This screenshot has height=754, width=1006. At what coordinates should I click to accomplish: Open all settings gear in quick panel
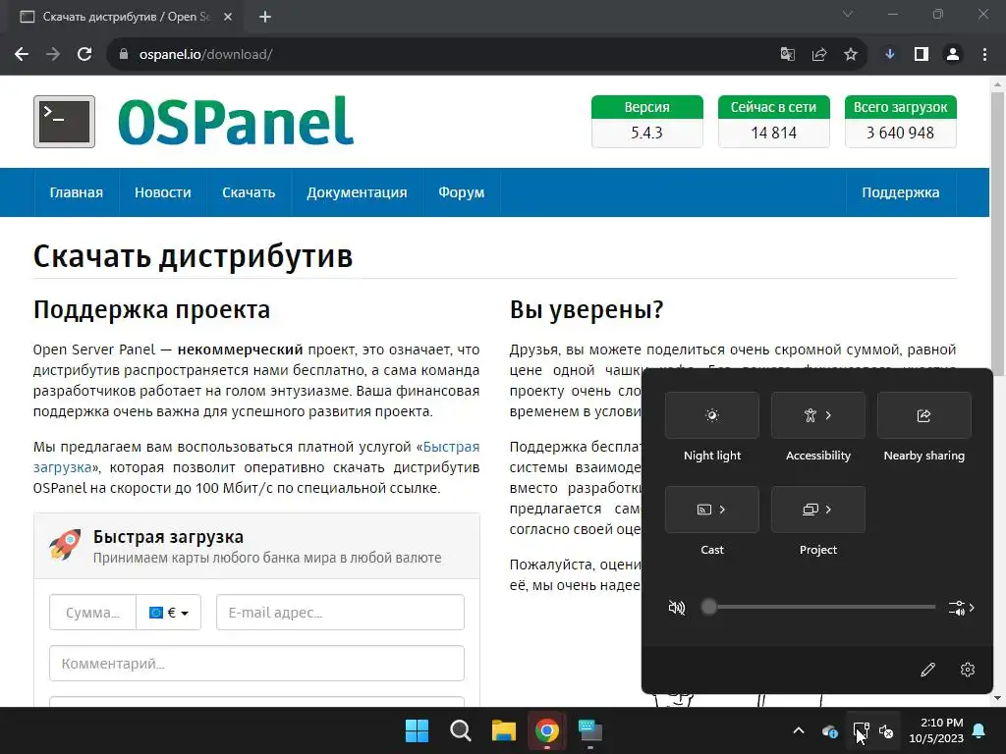click(x=968, y=670)
